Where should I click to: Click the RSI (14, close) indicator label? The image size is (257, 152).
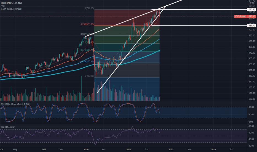(x=8, y=127)
